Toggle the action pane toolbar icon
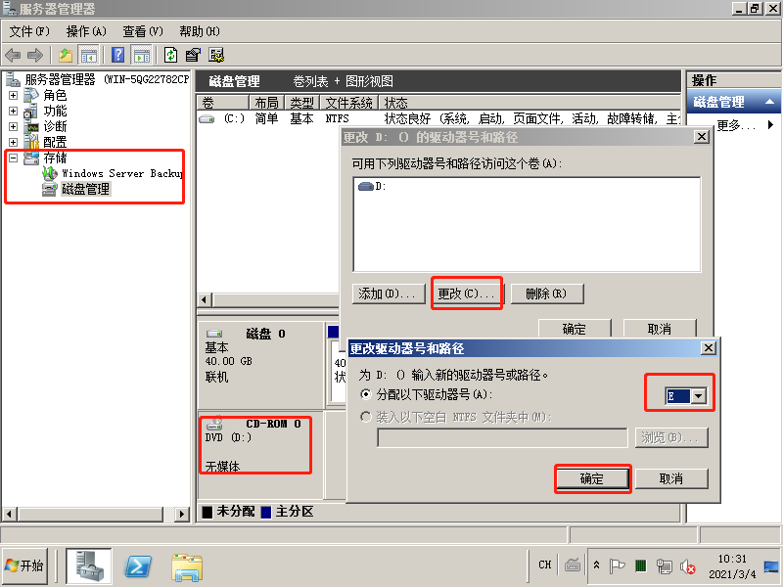This screenshot has height=587, width=783. tap(141, 55)
